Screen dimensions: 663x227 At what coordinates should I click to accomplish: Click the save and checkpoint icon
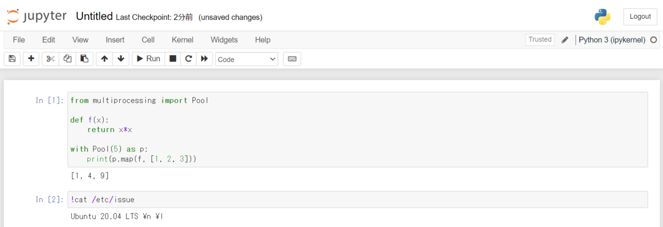12,59
